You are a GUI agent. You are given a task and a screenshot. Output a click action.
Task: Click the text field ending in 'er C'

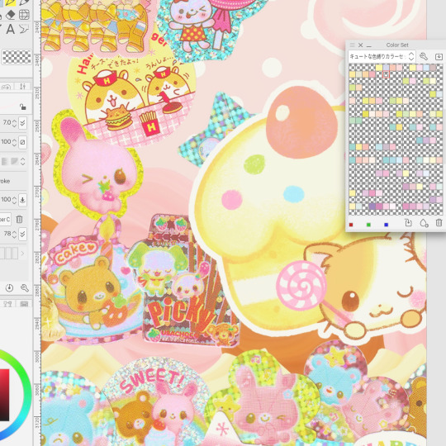tap(5, 220)
